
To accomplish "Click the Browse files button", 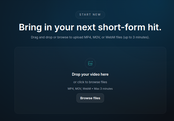I will pos(90,98).
